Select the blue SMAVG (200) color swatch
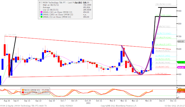The image size is (185, 107). point(42,14)
